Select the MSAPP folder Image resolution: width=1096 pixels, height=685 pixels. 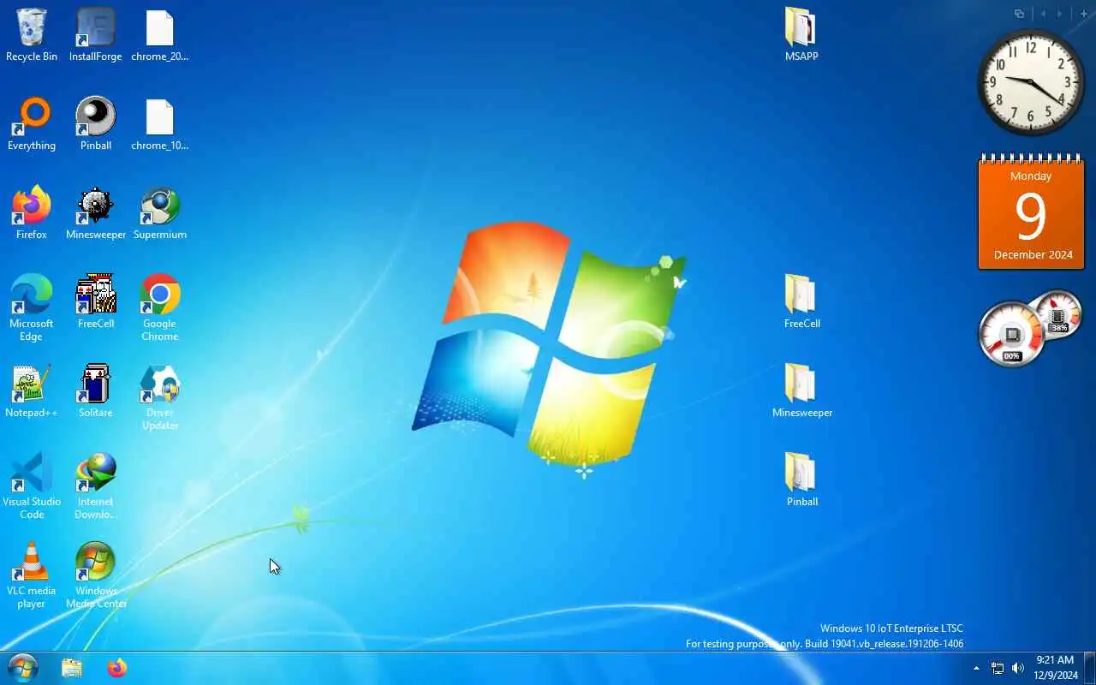801,35
